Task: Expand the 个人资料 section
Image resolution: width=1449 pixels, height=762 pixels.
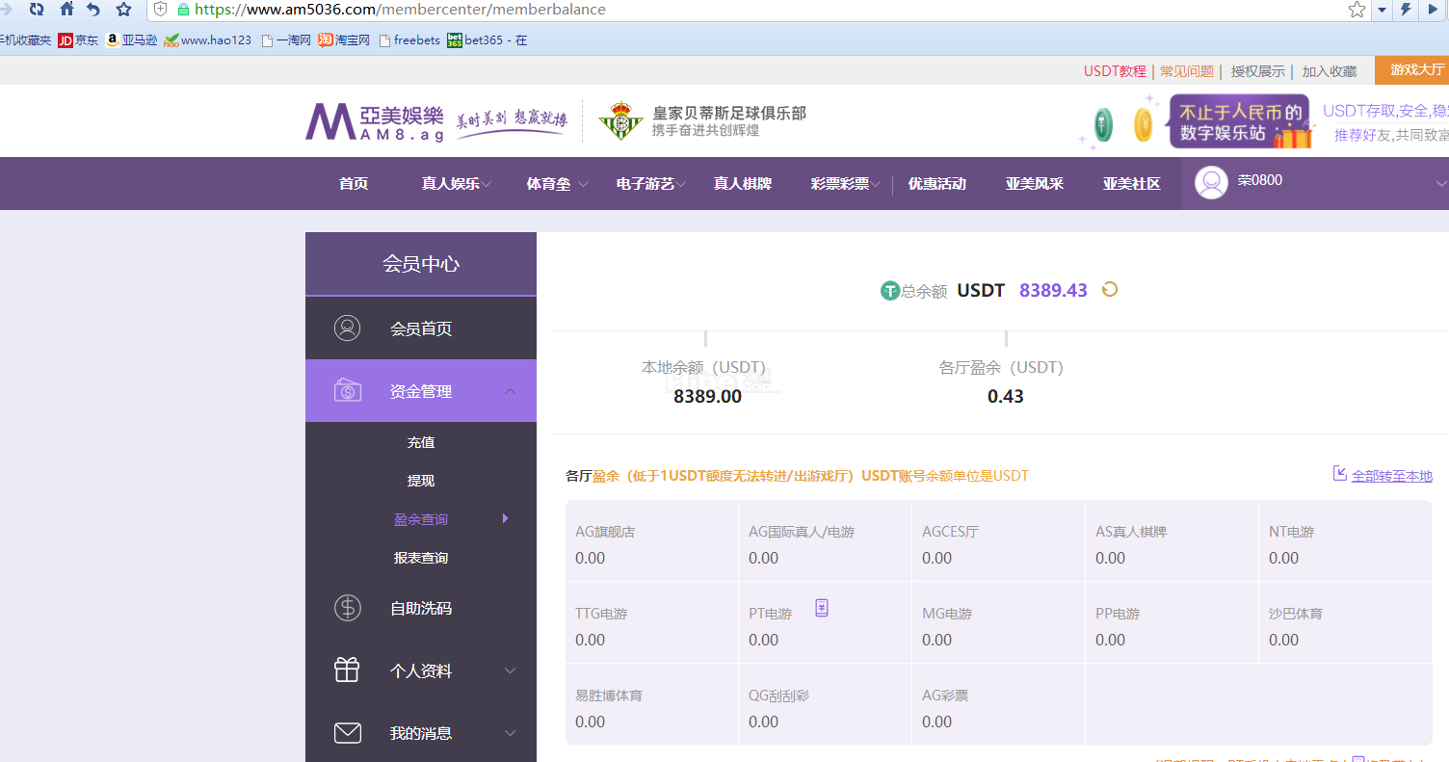Action: 510,670
